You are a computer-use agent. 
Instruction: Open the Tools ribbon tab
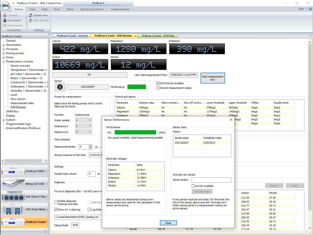click(x=57, y=9)
